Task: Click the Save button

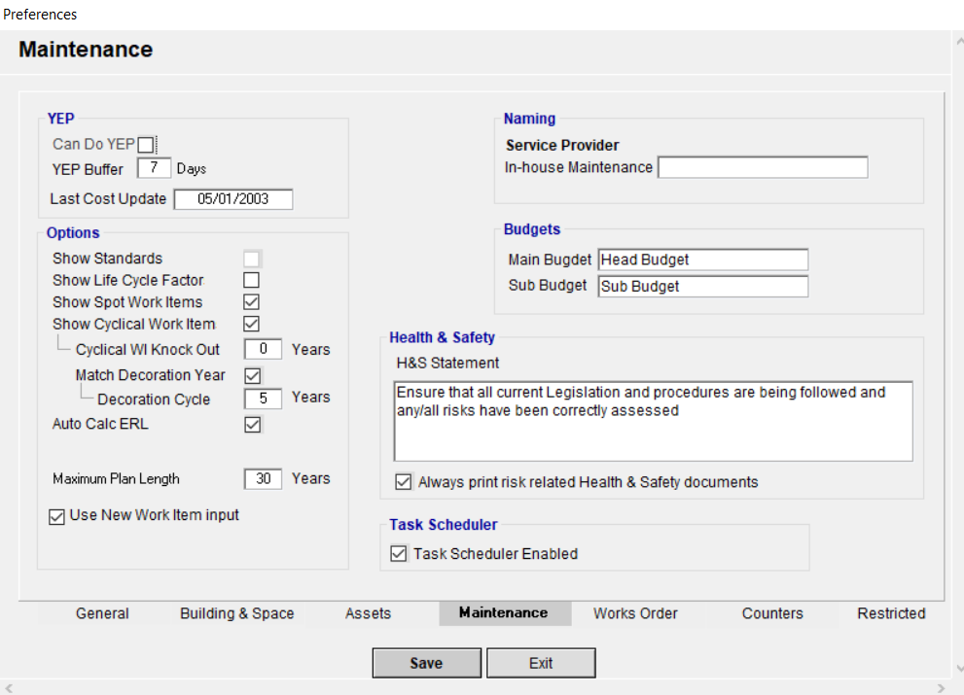Action: (427, 663)
